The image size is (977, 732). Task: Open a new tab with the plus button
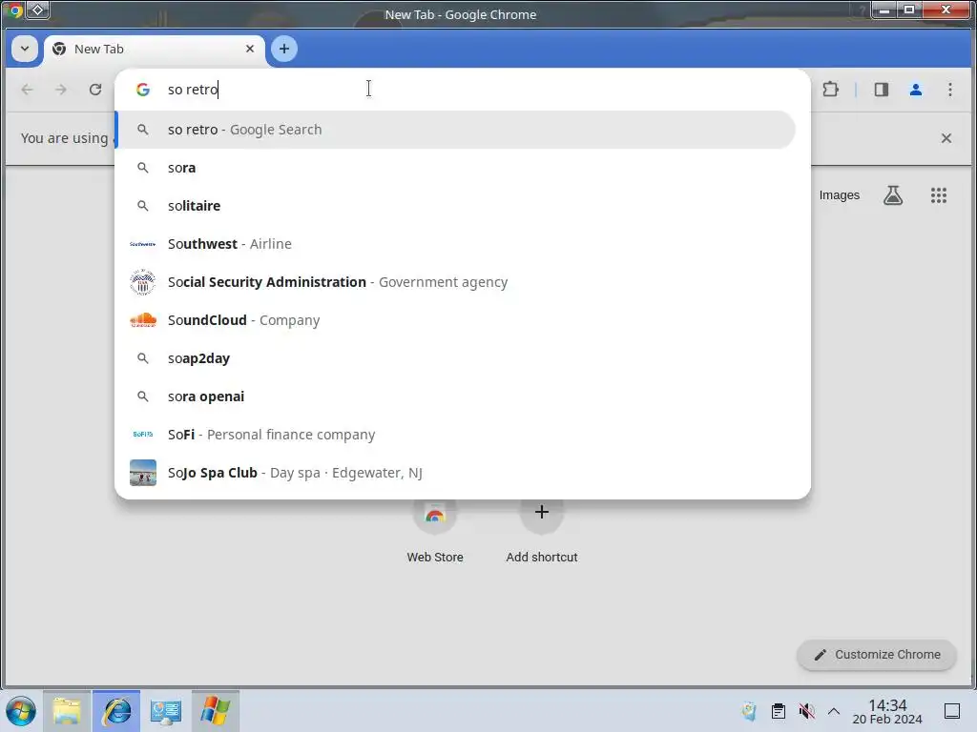[x=284, y=49]
